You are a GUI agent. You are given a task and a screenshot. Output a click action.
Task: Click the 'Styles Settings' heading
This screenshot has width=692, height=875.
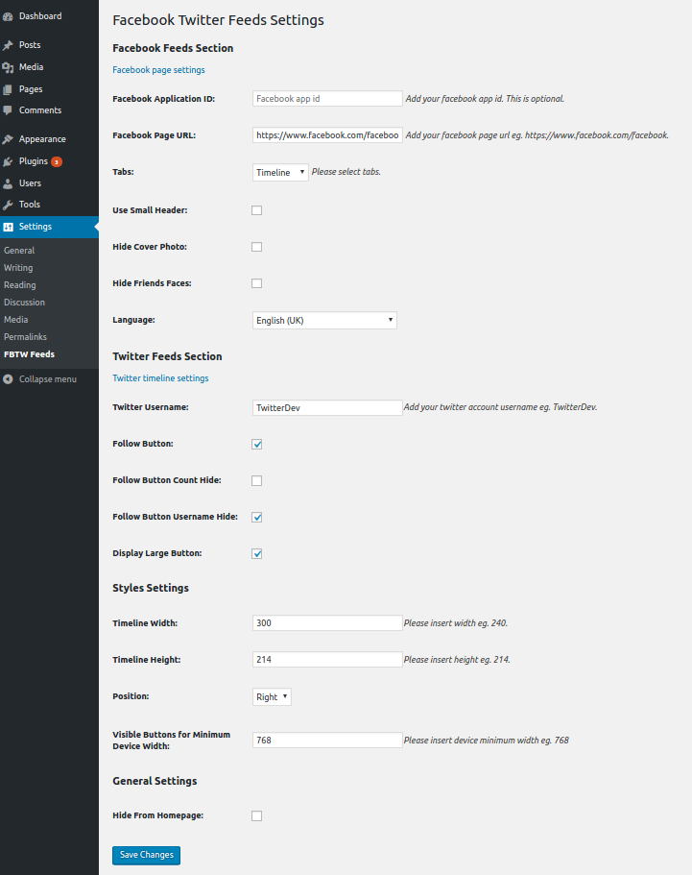pyautogui.click(x=151, y=588)
